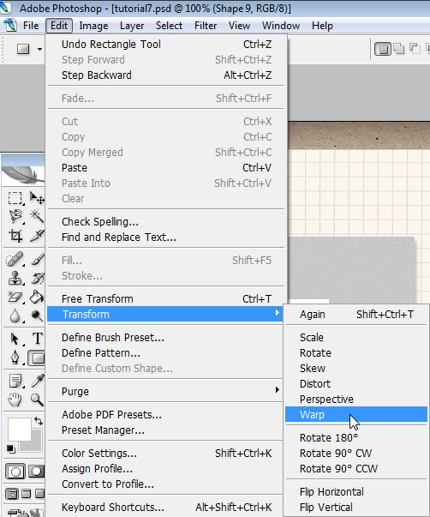
Task: Choose Step Backward
Action: (x=166, y=75)
